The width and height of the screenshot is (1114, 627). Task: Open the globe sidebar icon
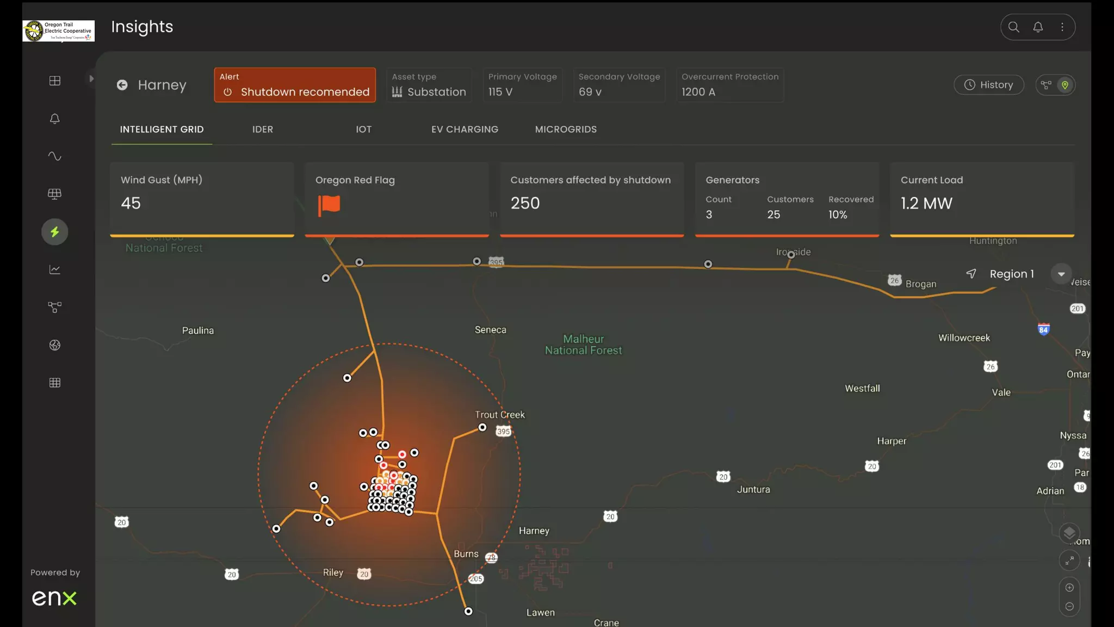coord(55,345)
